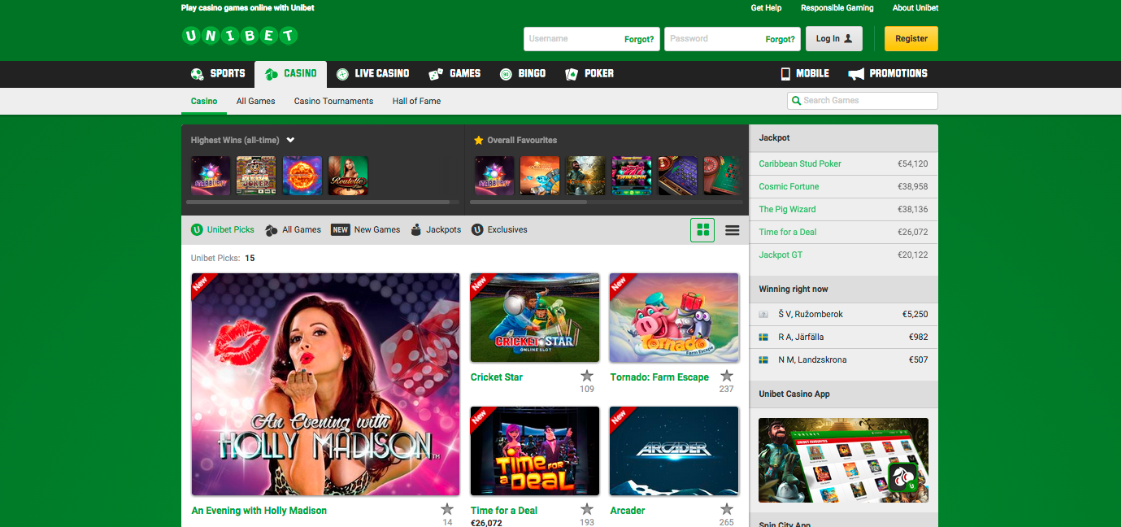Switch to list view layout

click(x=733, y=230)
